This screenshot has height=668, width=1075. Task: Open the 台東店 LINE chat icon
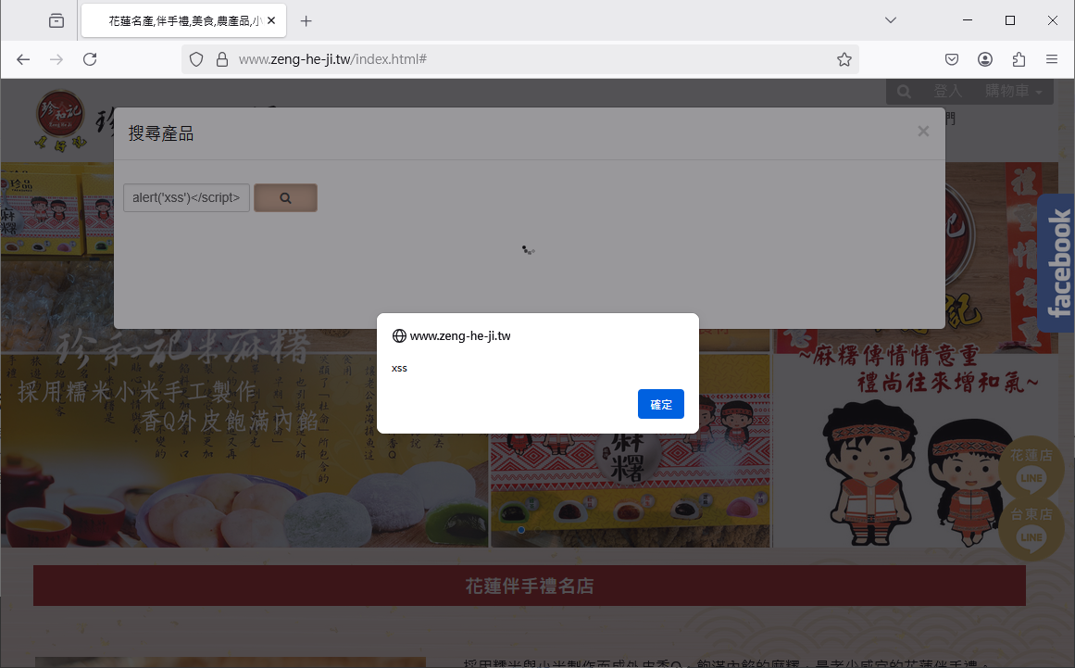point(1031,529)
